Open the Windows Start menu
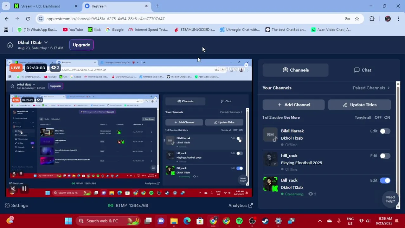Screen dimensions: 405x228 click(68, 221)
